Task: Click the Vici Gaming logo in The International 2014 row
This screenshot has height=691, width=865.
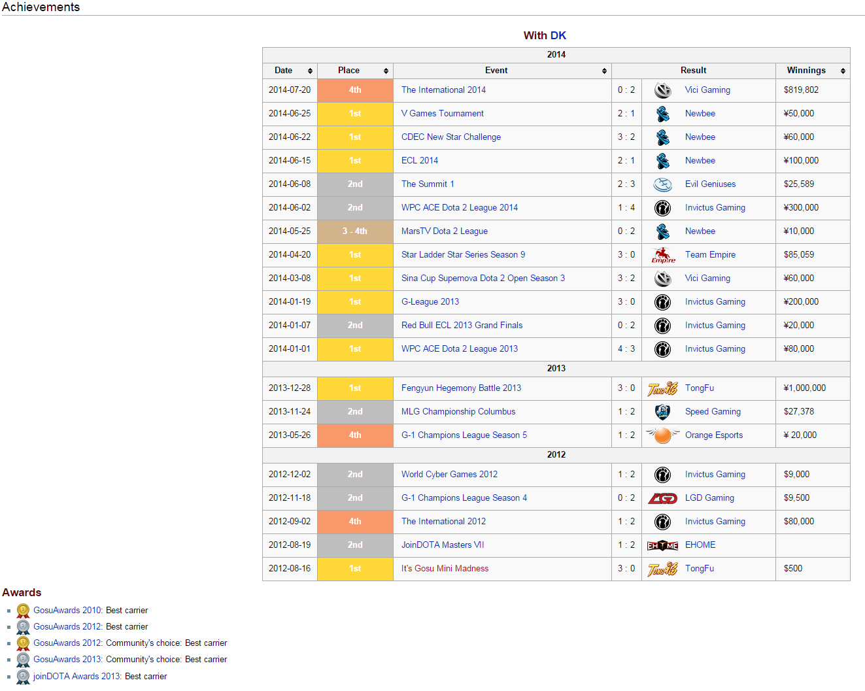Action: pos(662,90)
